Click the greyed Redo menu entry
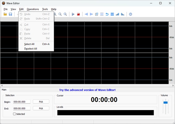The height and width of the screenshot is (124, 175). [36, 19]
